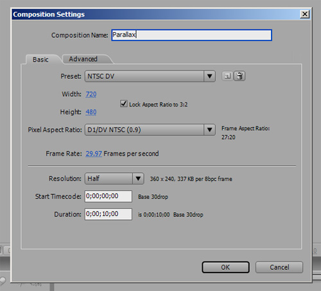The width and height of the screenshot is (321, 291).
Task: Click the D1/DV NTSC (0.9) combo box
Action: click(x=150, y=129)
